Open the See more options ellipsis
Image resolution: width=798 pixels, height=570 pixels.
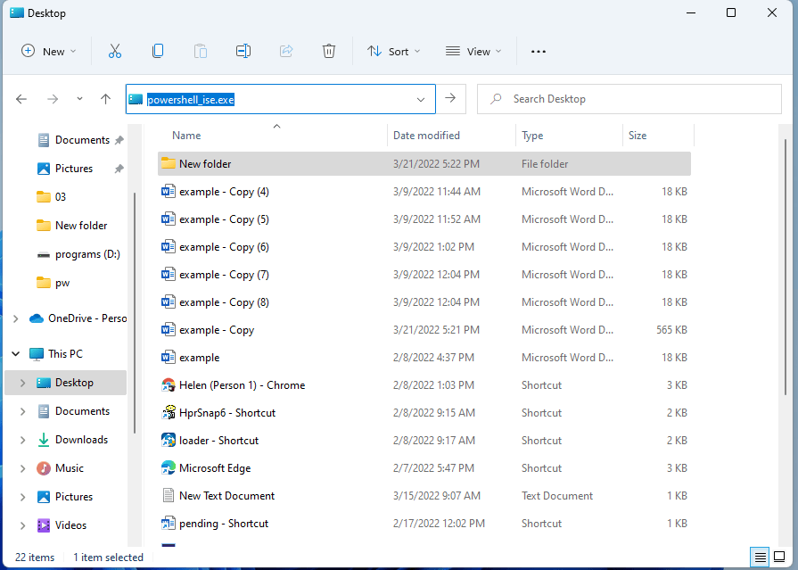click(x=538, y=51)
